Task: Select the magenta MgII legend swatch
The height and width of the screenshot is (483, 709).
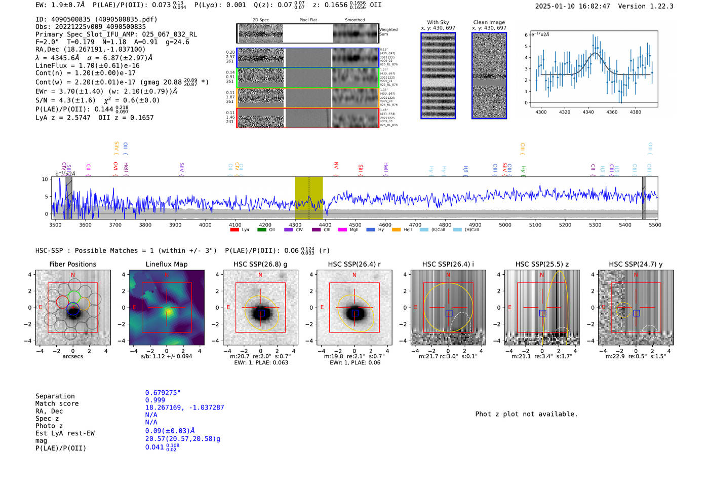Action: (342, 230)
